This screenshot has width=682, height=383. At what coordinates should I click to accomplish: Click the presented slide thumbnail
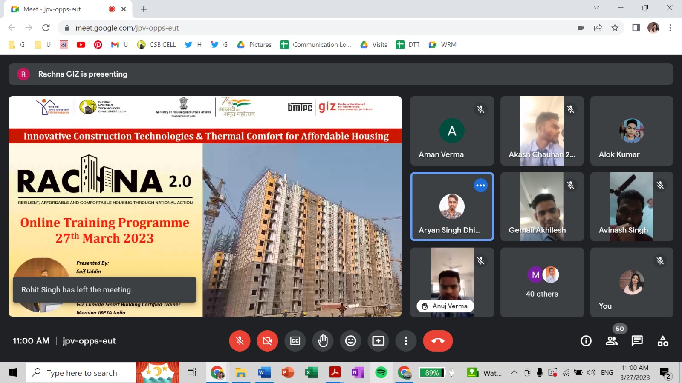point(205,206)
